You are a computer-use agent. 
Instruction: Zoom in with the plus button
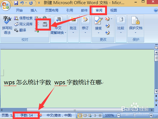click(151, 115)
